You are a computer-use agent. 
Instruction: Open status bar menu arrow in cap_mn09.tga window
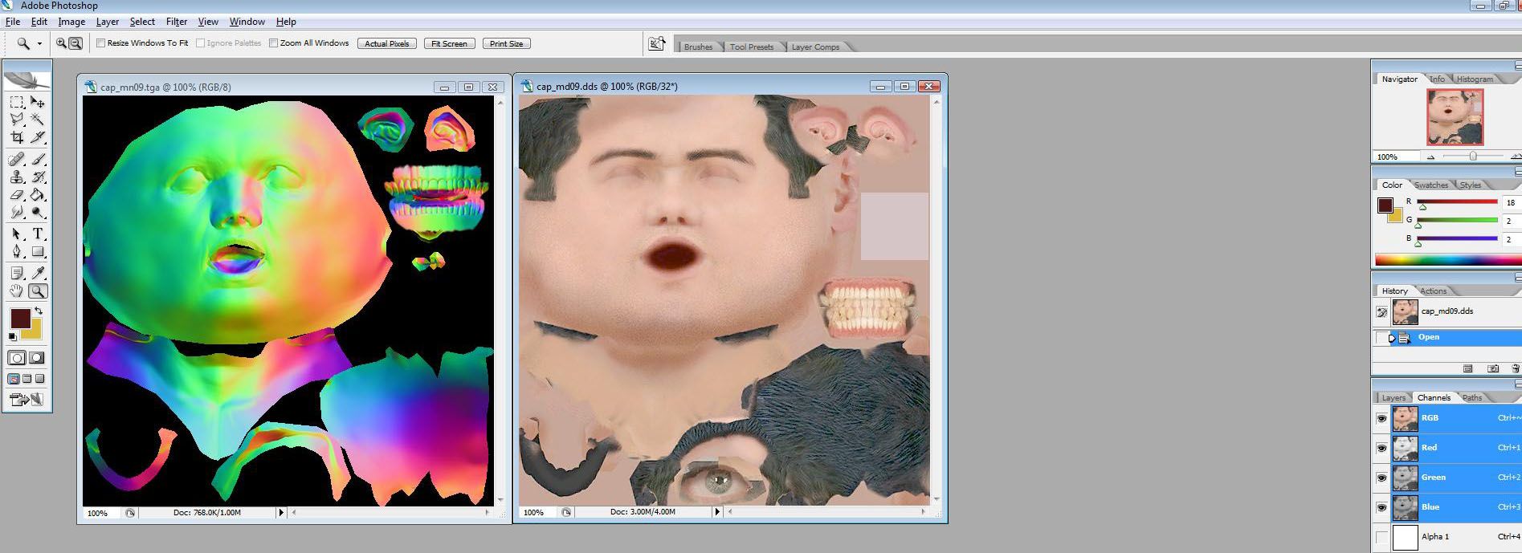point(281,512)
